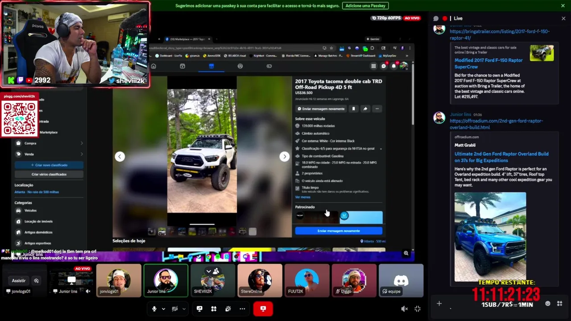Select Veículos category
The height and width of the screenshot is (321, 571).
point(49,210)
